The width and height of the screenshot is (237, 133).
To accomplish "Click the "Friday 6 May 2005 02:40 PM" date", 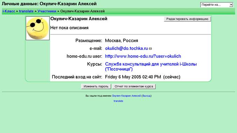I will point(133,77).
